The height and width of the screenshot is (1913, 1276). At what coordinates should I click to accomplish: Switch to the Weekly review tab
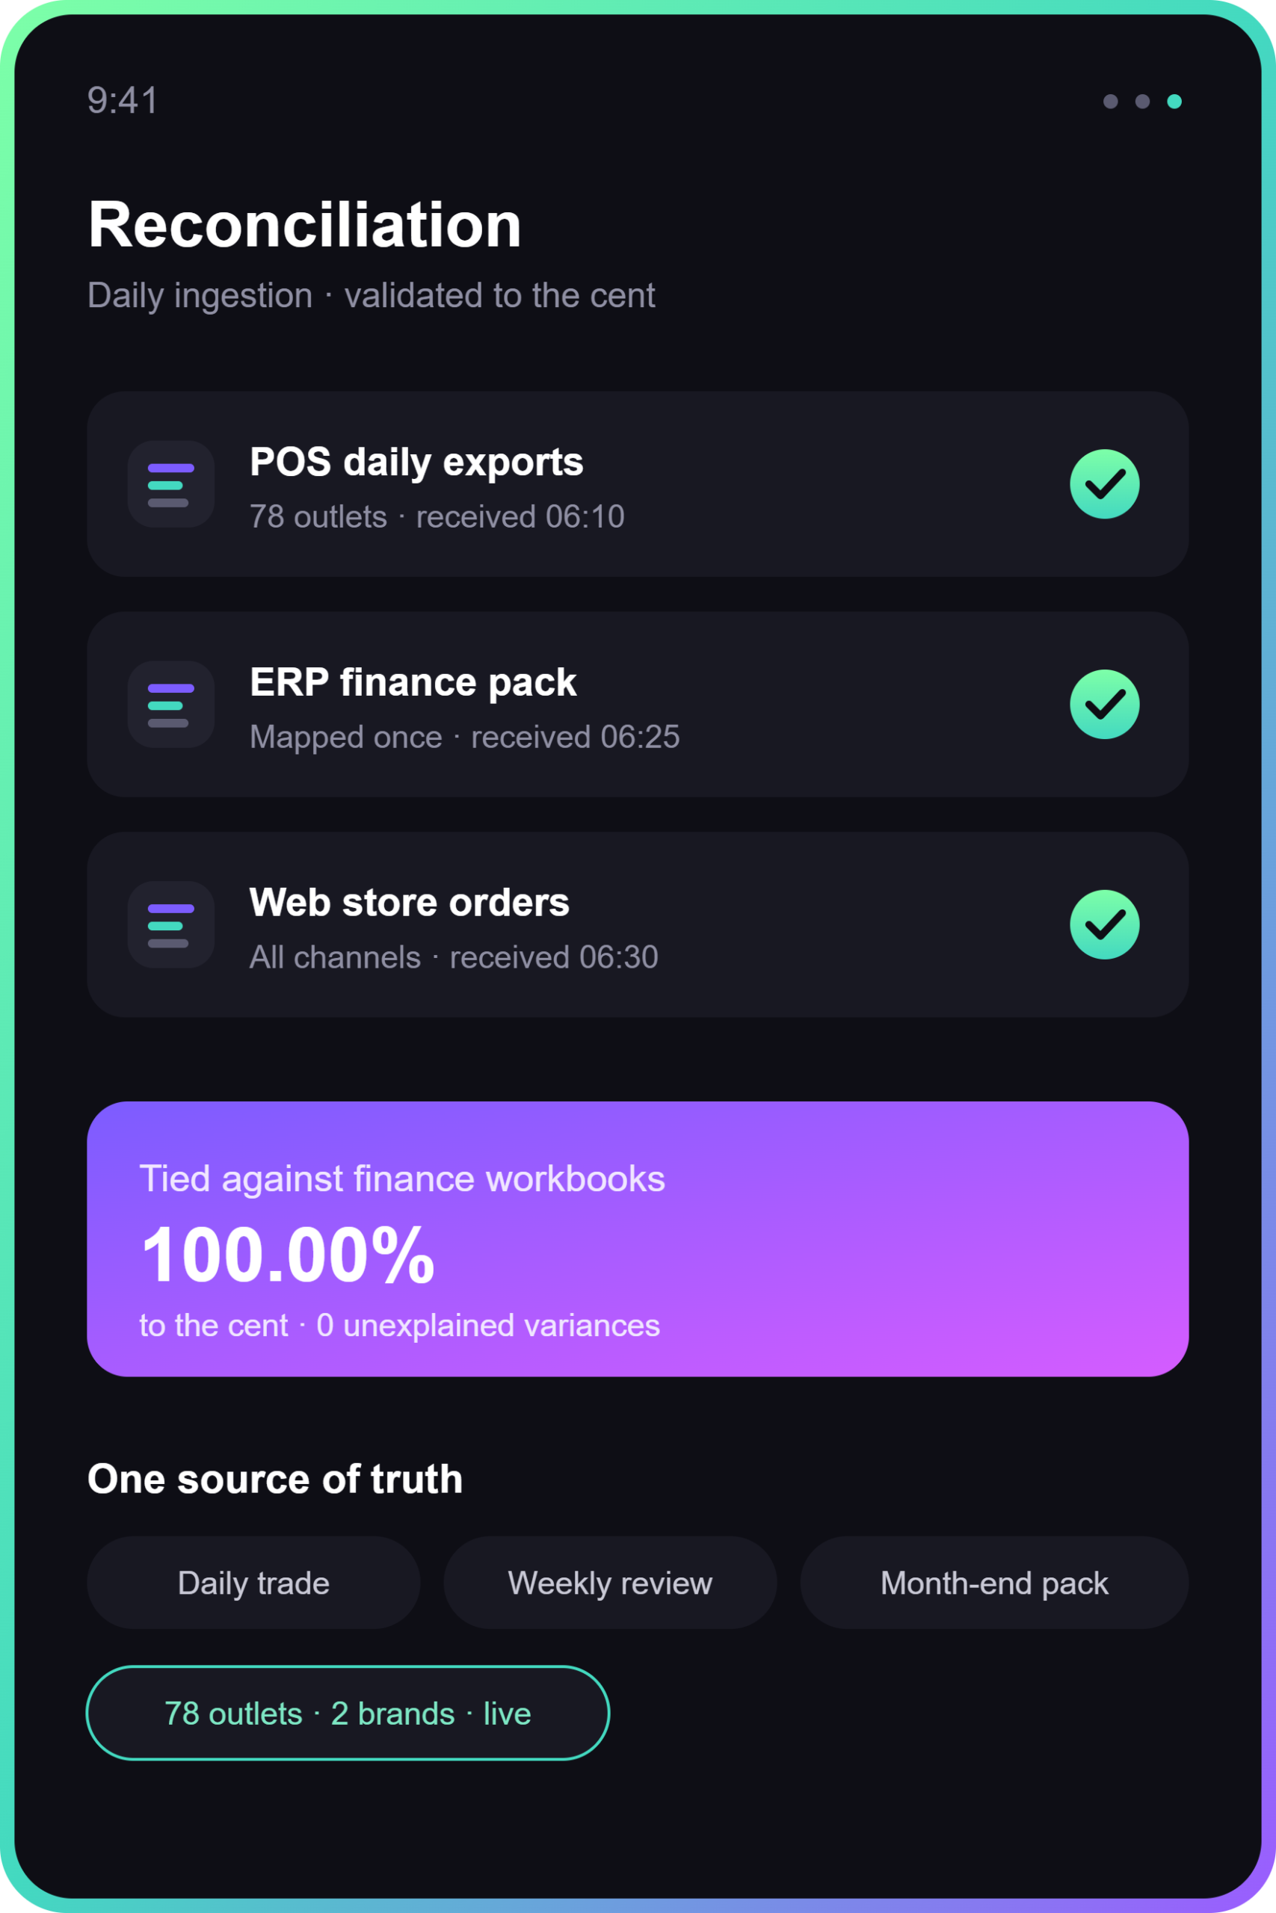[610, 1583]
